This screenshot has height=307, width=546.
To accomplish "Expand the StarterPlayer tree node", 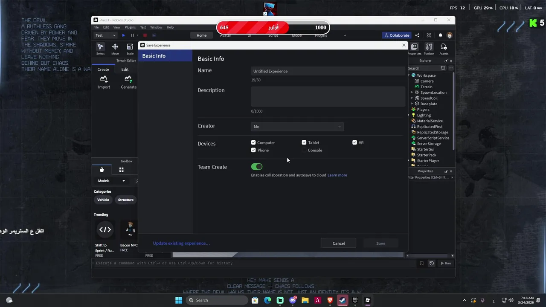I will (409, 161).
